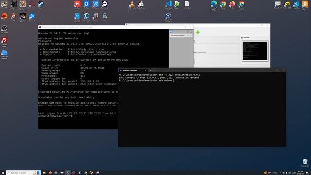311x175 pixels.
Task: Add a new terminal tab
Action: click(151, 70)
